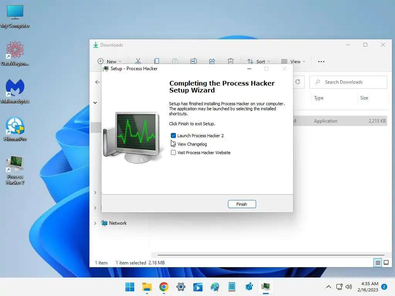Click the Copy icon in Downloads toolbar
This screenshot has height=296, width=395.
[157, 61]
